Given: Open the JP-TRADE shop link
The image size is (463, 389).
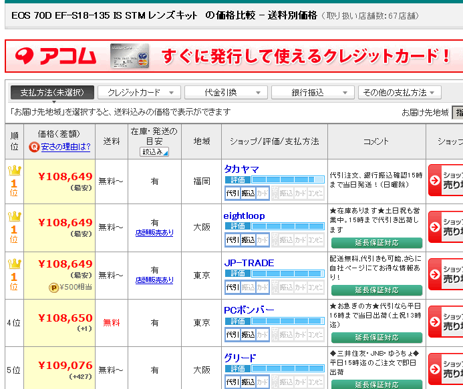Looking at the screenshot, I should tap(249, 263).
